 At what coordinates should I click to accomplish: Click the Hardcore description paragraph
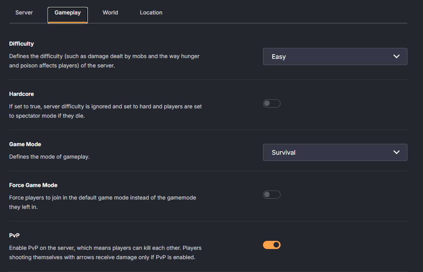[x=105, y=111]
